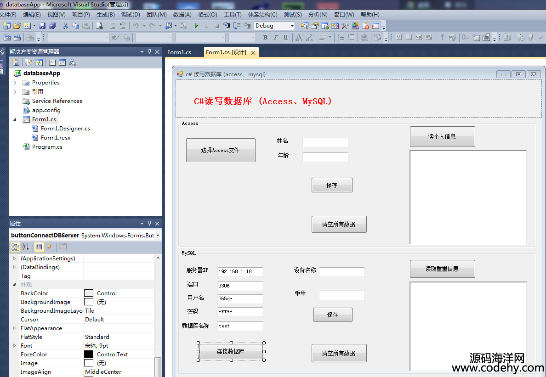This screenshot has width=546, height=377.
Task: Open Solution Explorer from toolbar icon
Action: 305,25
